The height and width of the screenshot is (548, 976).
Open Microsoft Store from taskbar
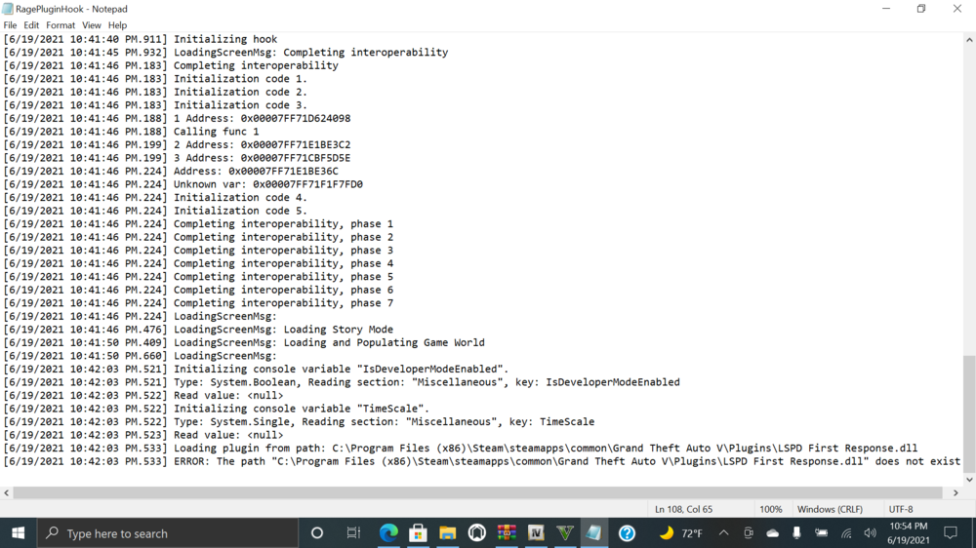pos(418,533)
